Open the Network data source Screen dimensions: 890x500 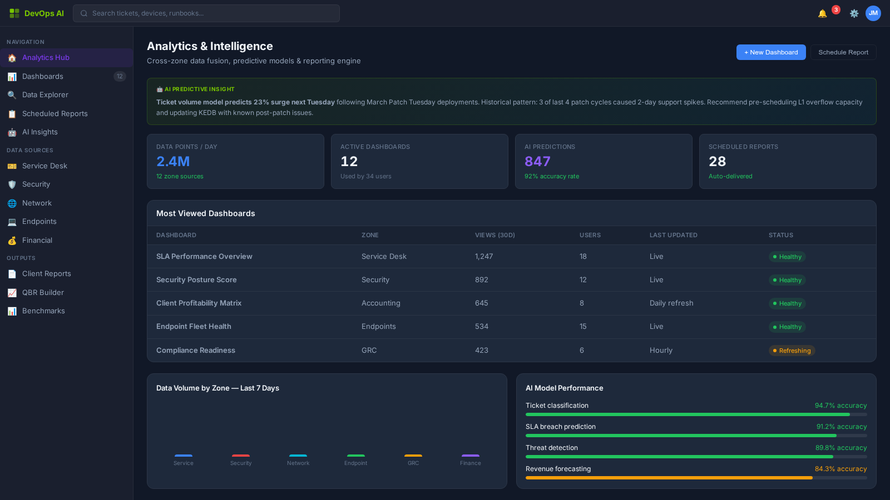tap(37, 203)
